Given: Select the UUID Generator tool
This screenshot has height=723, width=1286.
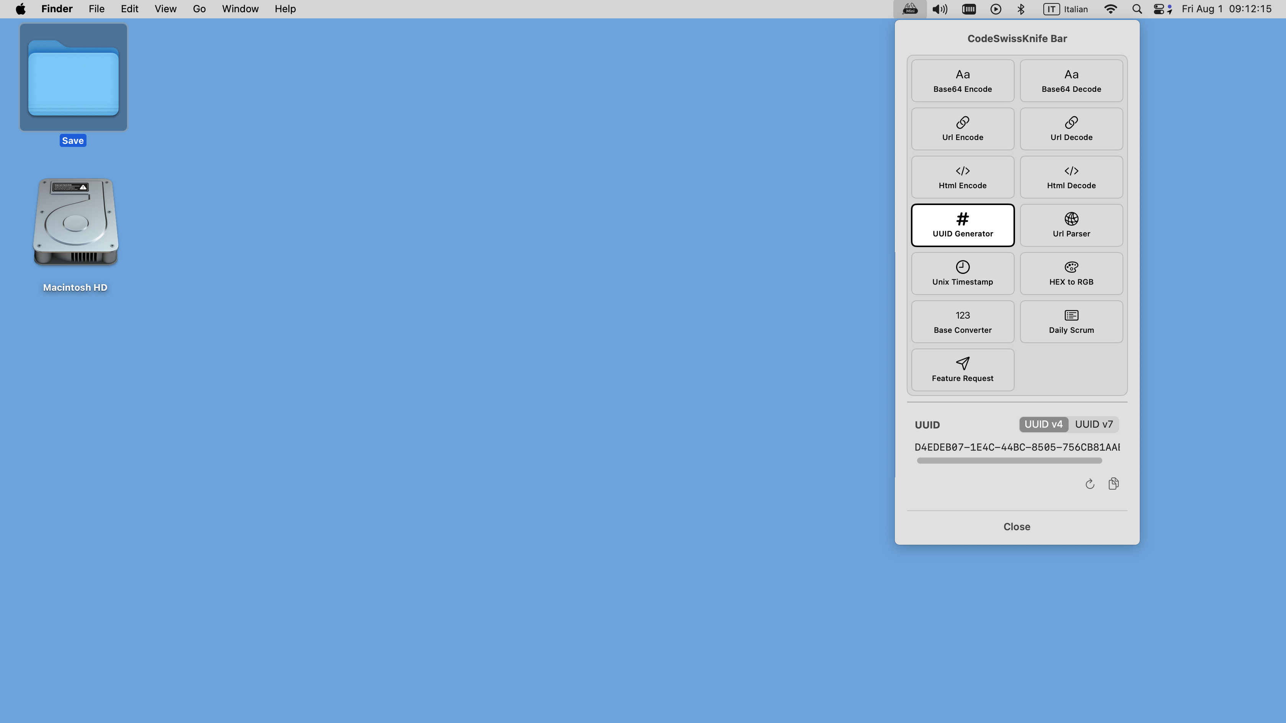Looking at the screenshot, I should point(963,225).
